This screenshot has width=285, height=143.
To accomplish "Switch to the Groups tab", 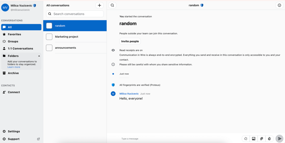I will 13,41.
